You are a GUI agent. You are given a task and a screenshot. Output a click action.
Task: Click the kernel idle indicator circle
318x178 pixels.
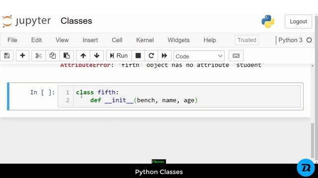click(x=309, y=40)
